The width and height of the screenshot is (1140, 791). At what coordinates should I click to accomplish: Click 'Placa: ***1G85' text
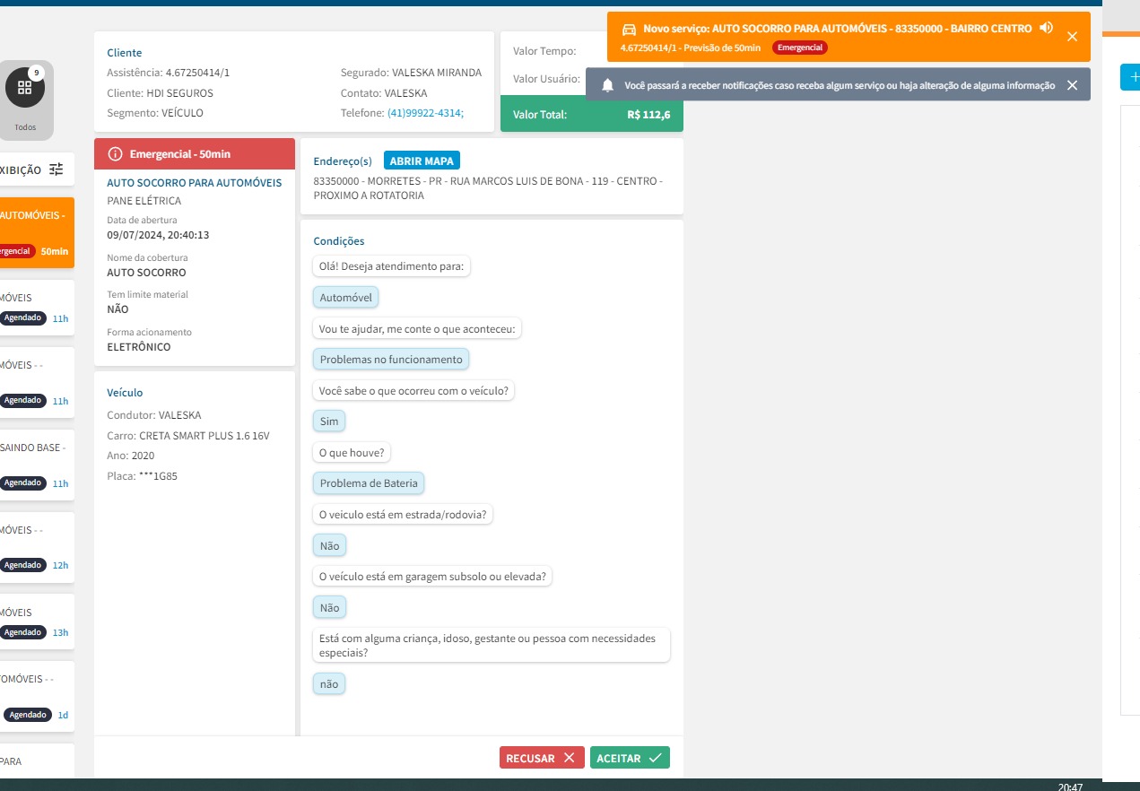pos(142,476)
